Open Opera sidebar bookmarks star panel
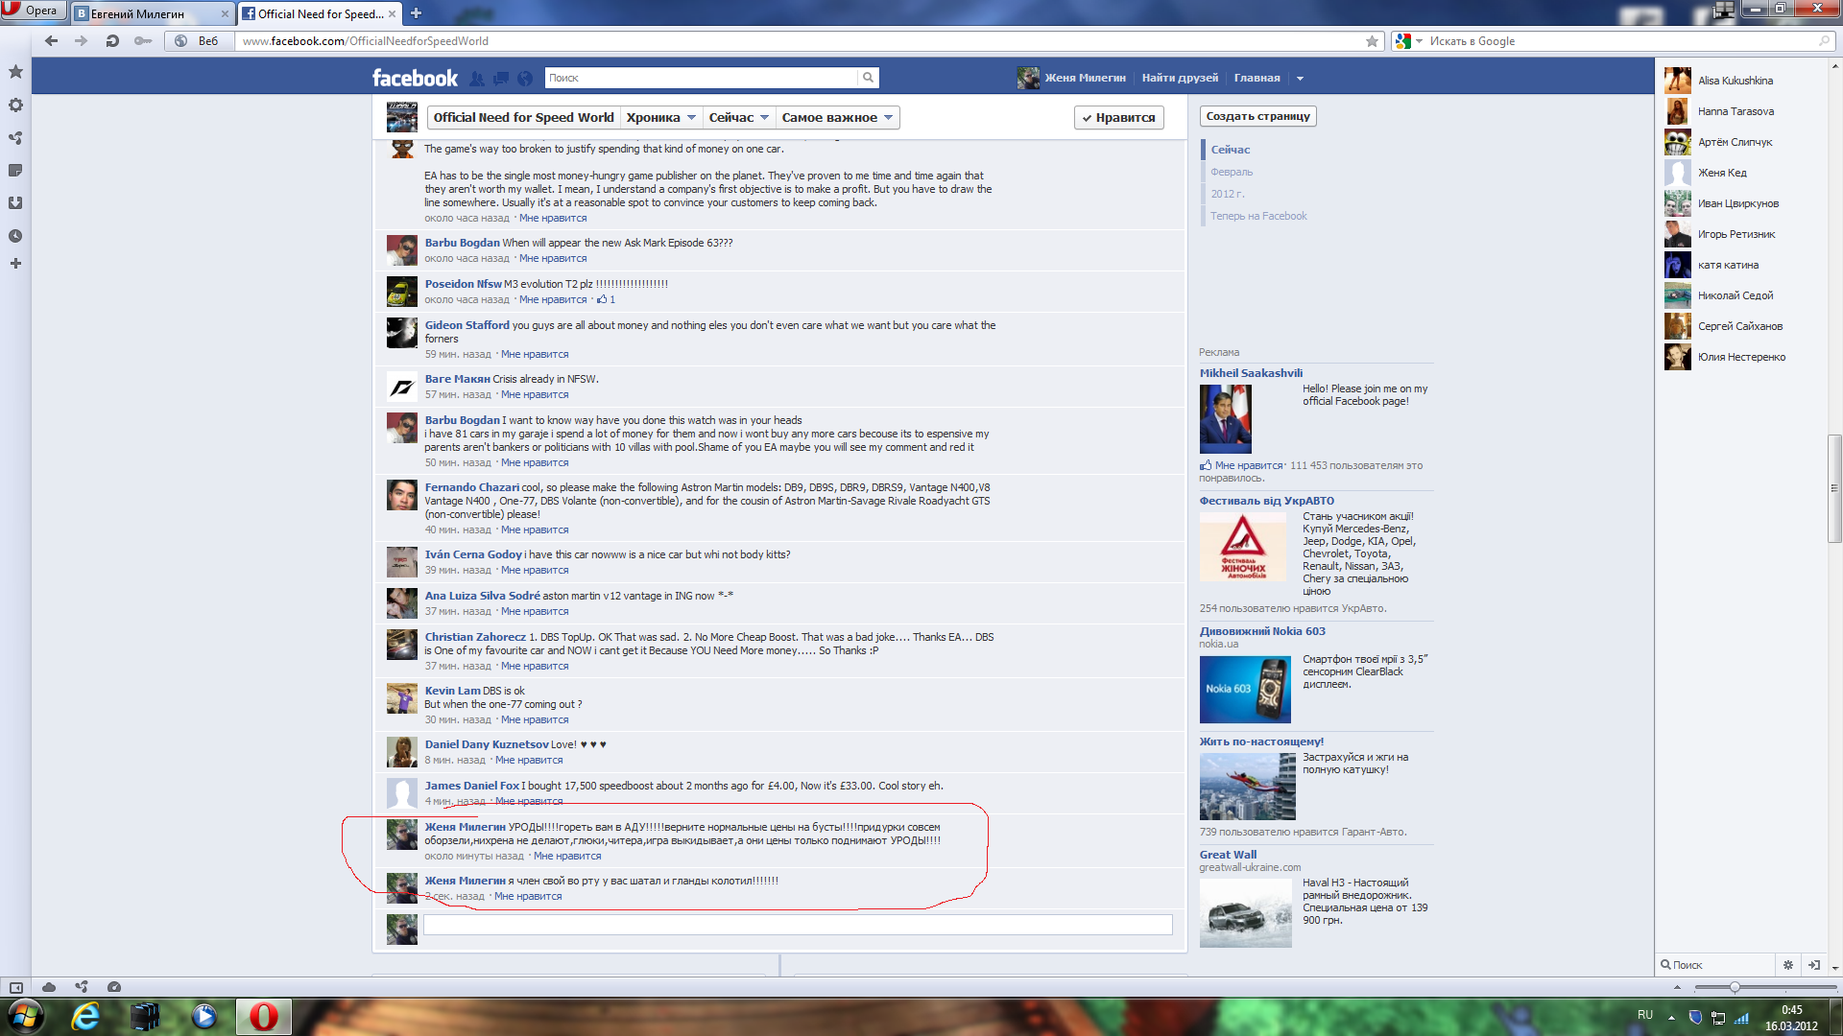Screen dimensions: 1843x1036 coord(15,72)
